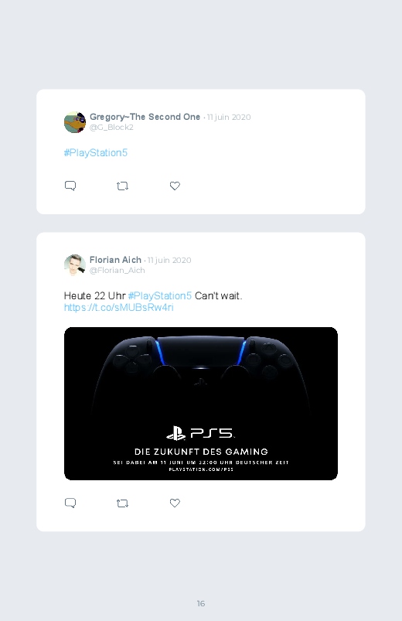Click page number 16 at bottom
Viewport: 402px width, 621px height.
(201, 603)
